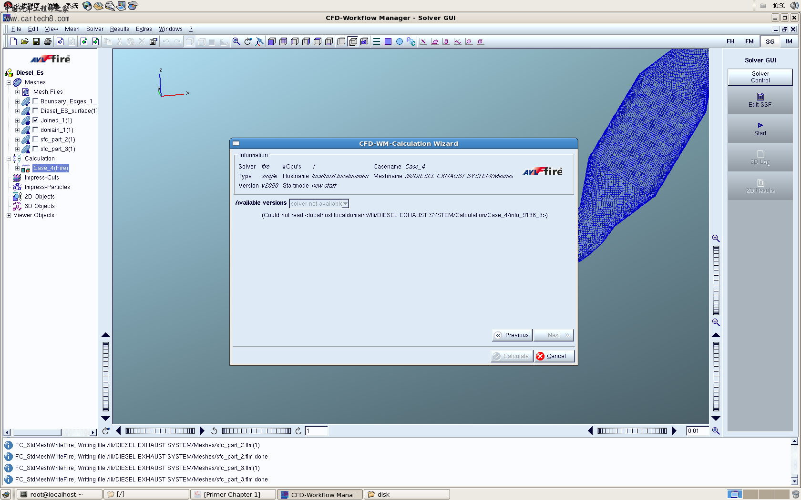The height and width of the screenshot is (500, 801).
Task: Open the Primer Chapter 1 taskbar window
Action: click(233, 494)
